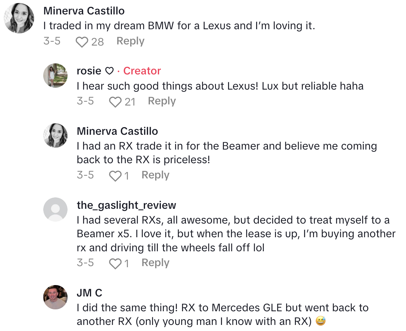This screenshot has width=406, height=331.
Task: Click the 21 likes count on rosie's reply
Action: tap(130, 102)
